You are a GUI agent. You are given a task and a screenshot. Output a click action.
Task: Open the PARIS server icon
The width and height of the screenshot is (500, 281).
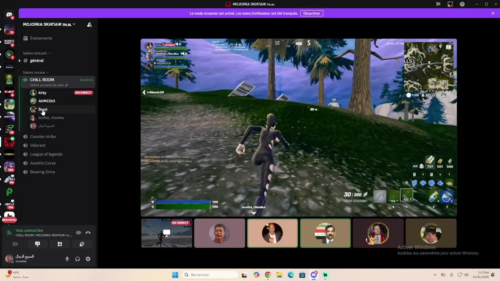pyautogui.click(x=9, y=92)
